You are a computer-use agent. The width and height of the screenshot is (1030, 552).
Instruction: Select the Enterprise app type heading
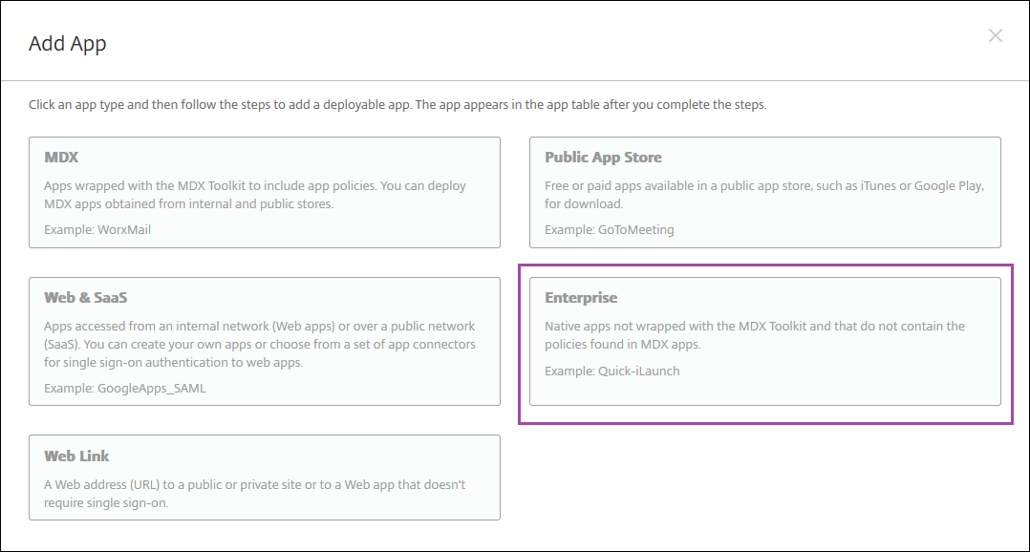click(581, 298)
